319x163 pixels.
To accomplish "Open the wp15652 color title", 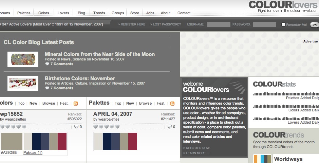I will [12, 114].
